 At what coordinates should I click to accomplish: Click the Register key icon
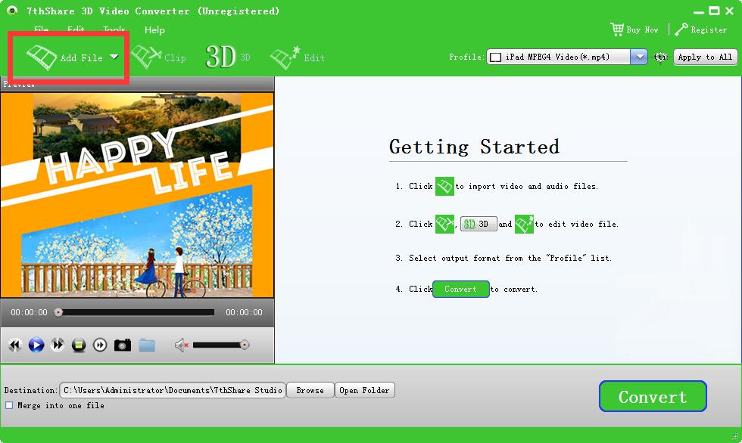click(x=681, y=29)
